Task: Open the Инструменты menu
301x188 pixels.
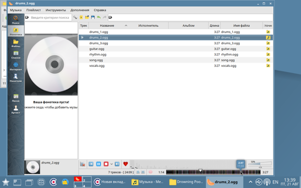Action: 56,10
